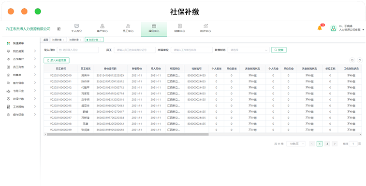Collapse the sidebar with the menu fold icon

click(59, 29)
